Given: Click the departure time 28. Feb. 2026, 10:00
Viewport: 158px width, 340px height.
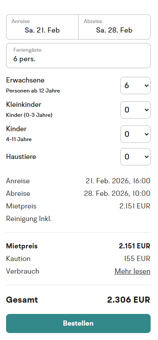Looking at the screenshot, I should click(117, 193).
